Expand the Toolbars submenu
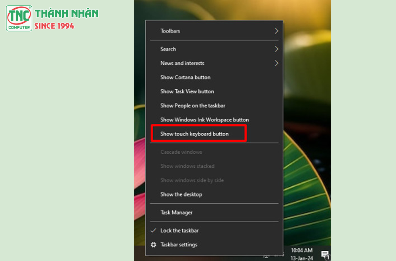The height and width of the screenshot is (261, 396). tap(214, 31)
